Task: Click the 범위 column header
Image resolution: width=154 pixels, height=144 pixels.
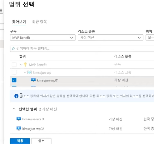Action: pyautogui.click(x=23, y=56)
